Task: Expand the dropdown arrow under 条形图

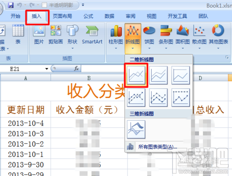Action: click(x=166, y=48)
